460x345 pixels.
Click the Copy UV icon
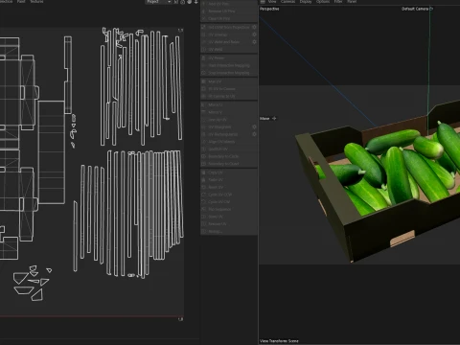click(x=204, y=172)
